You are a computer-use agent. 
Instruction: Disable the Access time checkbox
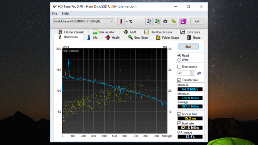point(179,114)
